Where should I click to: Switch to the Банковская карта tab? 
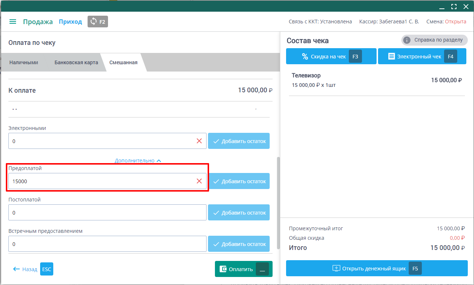click(76, 62)
